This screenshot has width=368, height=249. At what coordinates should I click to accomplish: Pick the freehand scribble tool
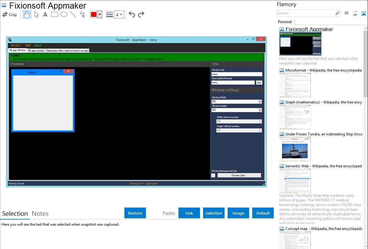(x=82, y=14)
